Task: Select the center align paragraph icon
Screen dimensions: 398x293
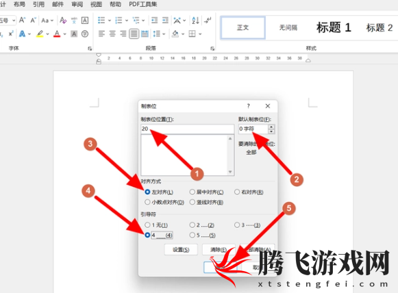Action: (112, 34)
